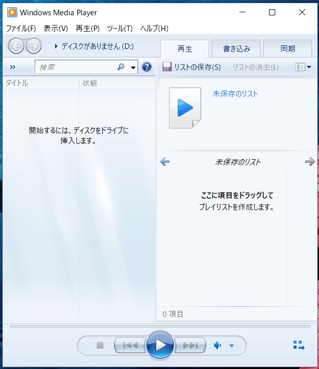
Task: Switch to Now Playing mode icon
Action: pos(299,345)
